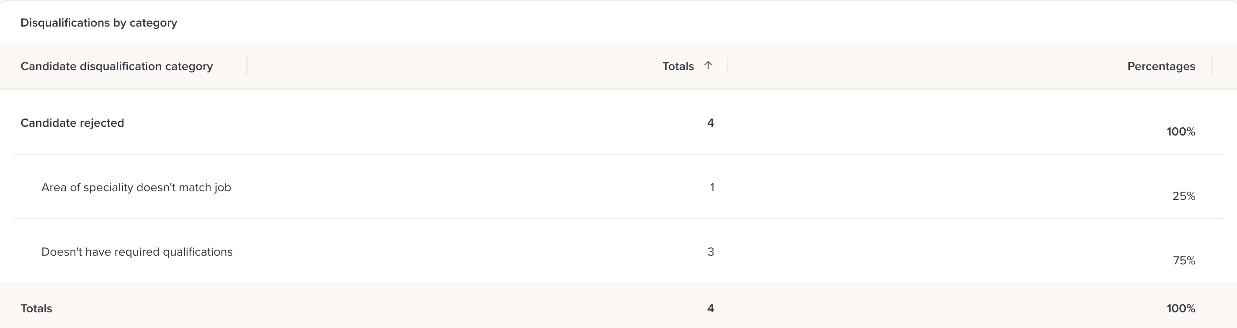Click the total 1 for area of speciality
The image size is (1237, 328).
click(712, 187)
